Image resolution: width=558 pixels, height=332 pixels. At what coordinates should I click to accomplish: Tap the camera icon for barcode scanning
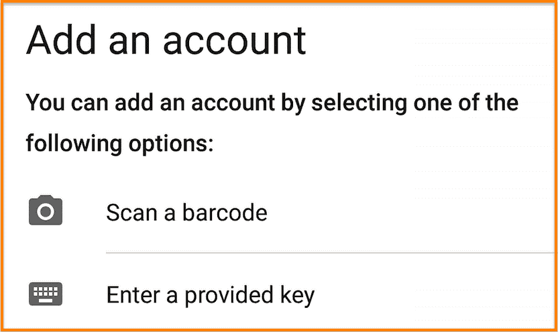pyautogui.click(x=46, y=210)
